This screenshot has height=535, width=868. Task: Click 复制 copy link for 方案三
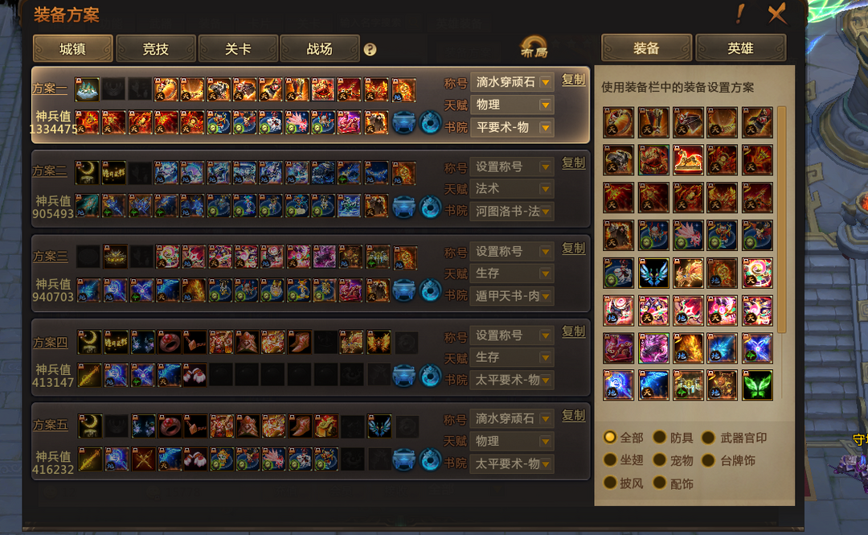pyautogui.click(x=574, y=248)
